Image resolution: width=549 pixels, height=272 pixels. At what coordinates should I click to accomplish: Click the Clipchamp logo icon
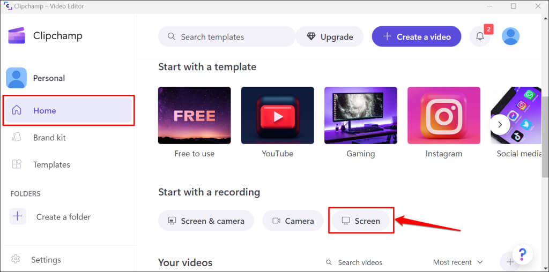(x=16, y=36)
